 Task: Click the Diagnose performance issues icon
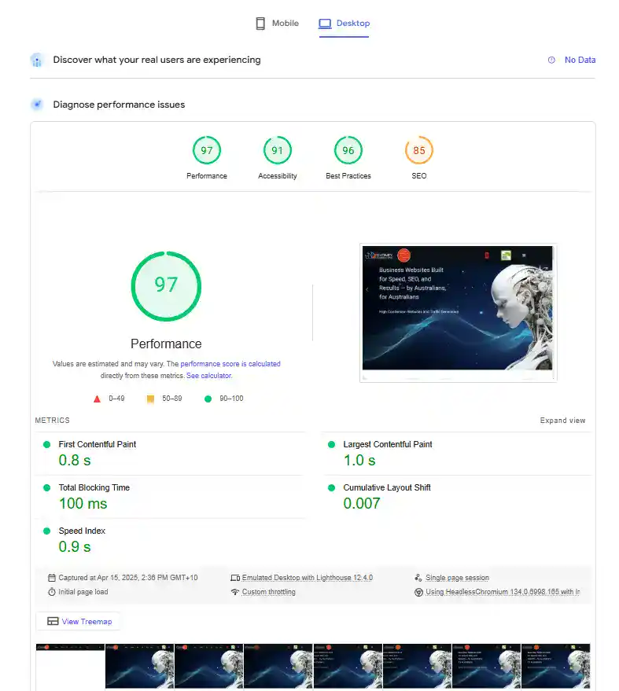(x=37, y=105)
